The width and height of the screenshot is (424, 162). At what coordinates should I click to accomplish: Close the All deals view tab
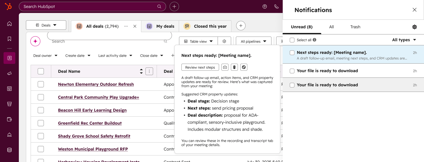135,26
